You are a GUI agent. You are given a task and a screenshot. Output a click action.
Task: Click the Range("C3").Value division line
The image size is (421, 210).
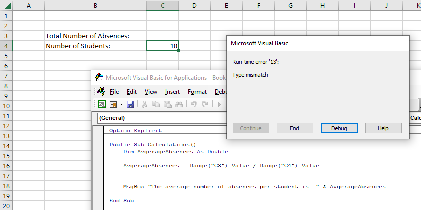pyautogui.click(x=221, y=165)
